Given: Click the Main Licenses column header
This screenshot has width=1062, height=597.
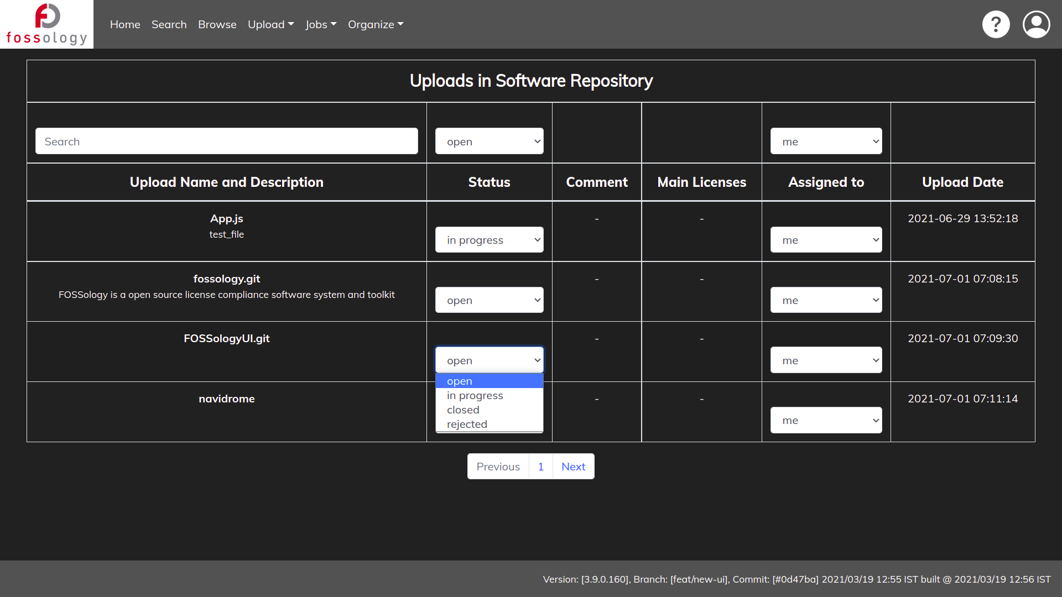Looking at the screenshot, I should pyautogui.click(x=702, y=182).
